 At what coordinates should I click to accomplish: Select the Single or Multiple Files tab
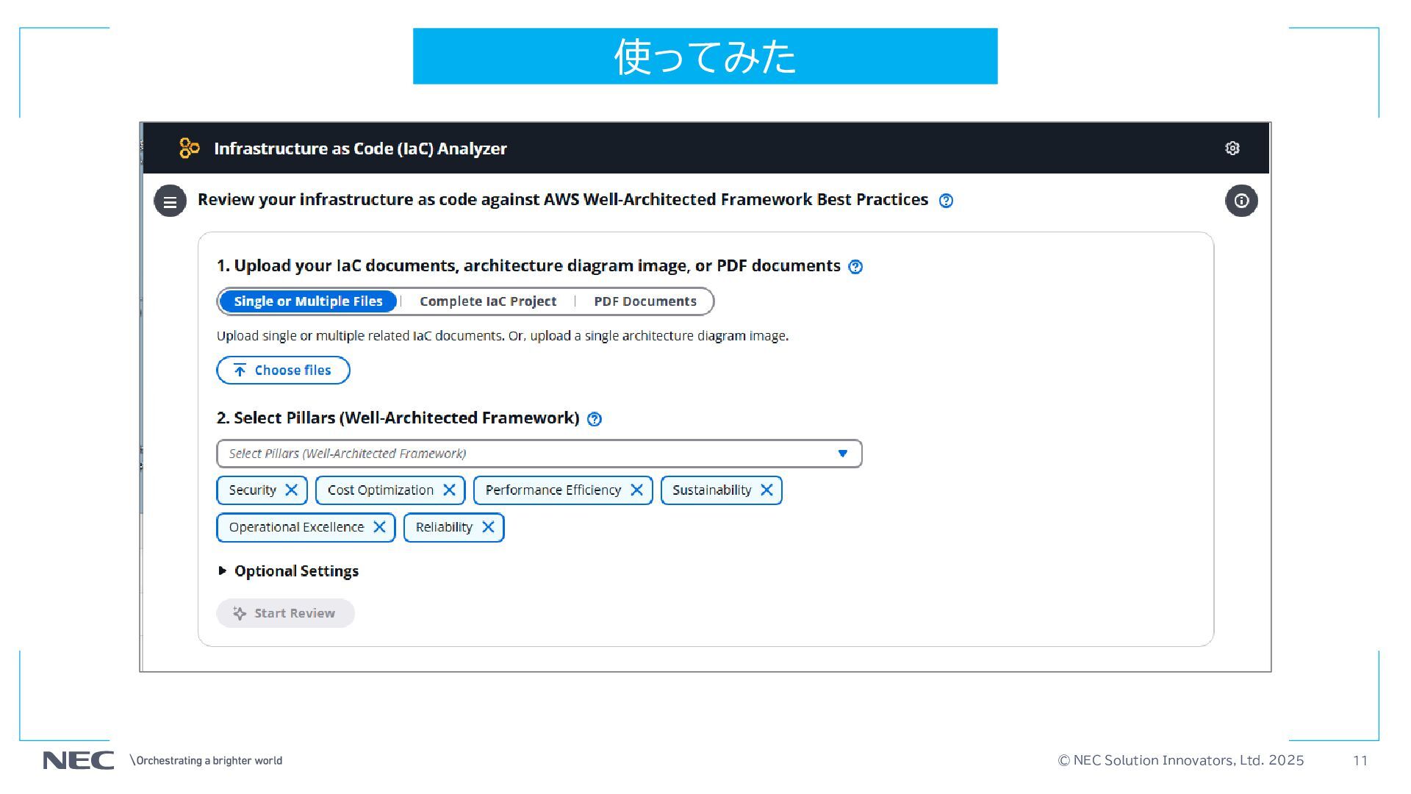308,301
